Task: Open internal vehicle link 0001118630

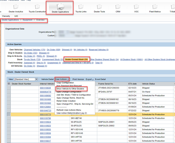Action: click(45, 88)
